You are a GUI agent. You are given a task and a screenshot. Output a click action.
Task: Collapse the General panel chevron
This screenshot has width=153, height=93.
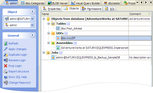(x=32, y=35)
